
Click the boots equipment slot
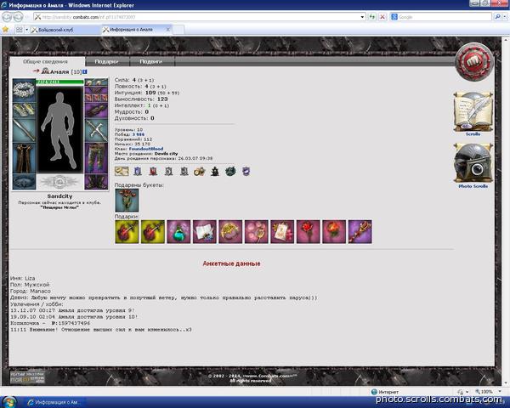96,182
